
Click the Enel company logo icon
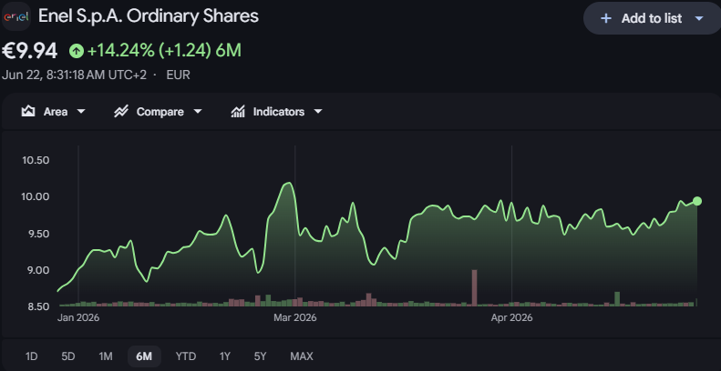tap(16, 17)
